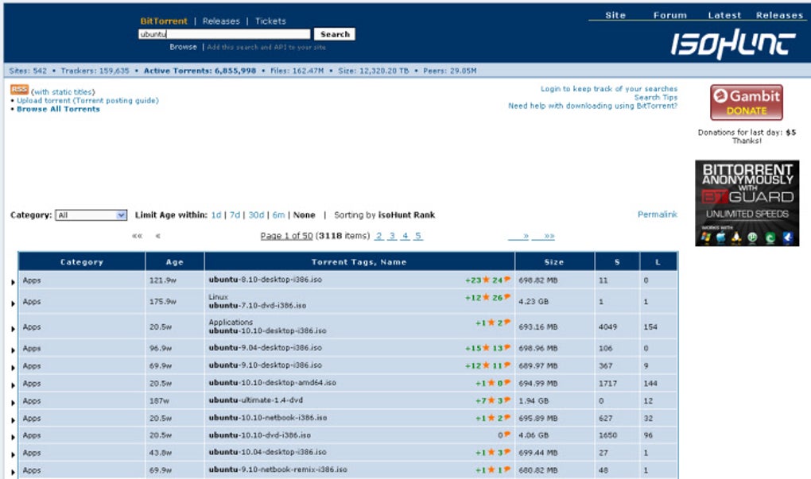The image size is (811, 479).
Task: Open the Forum menu item
Action: [x=669, y=15]
